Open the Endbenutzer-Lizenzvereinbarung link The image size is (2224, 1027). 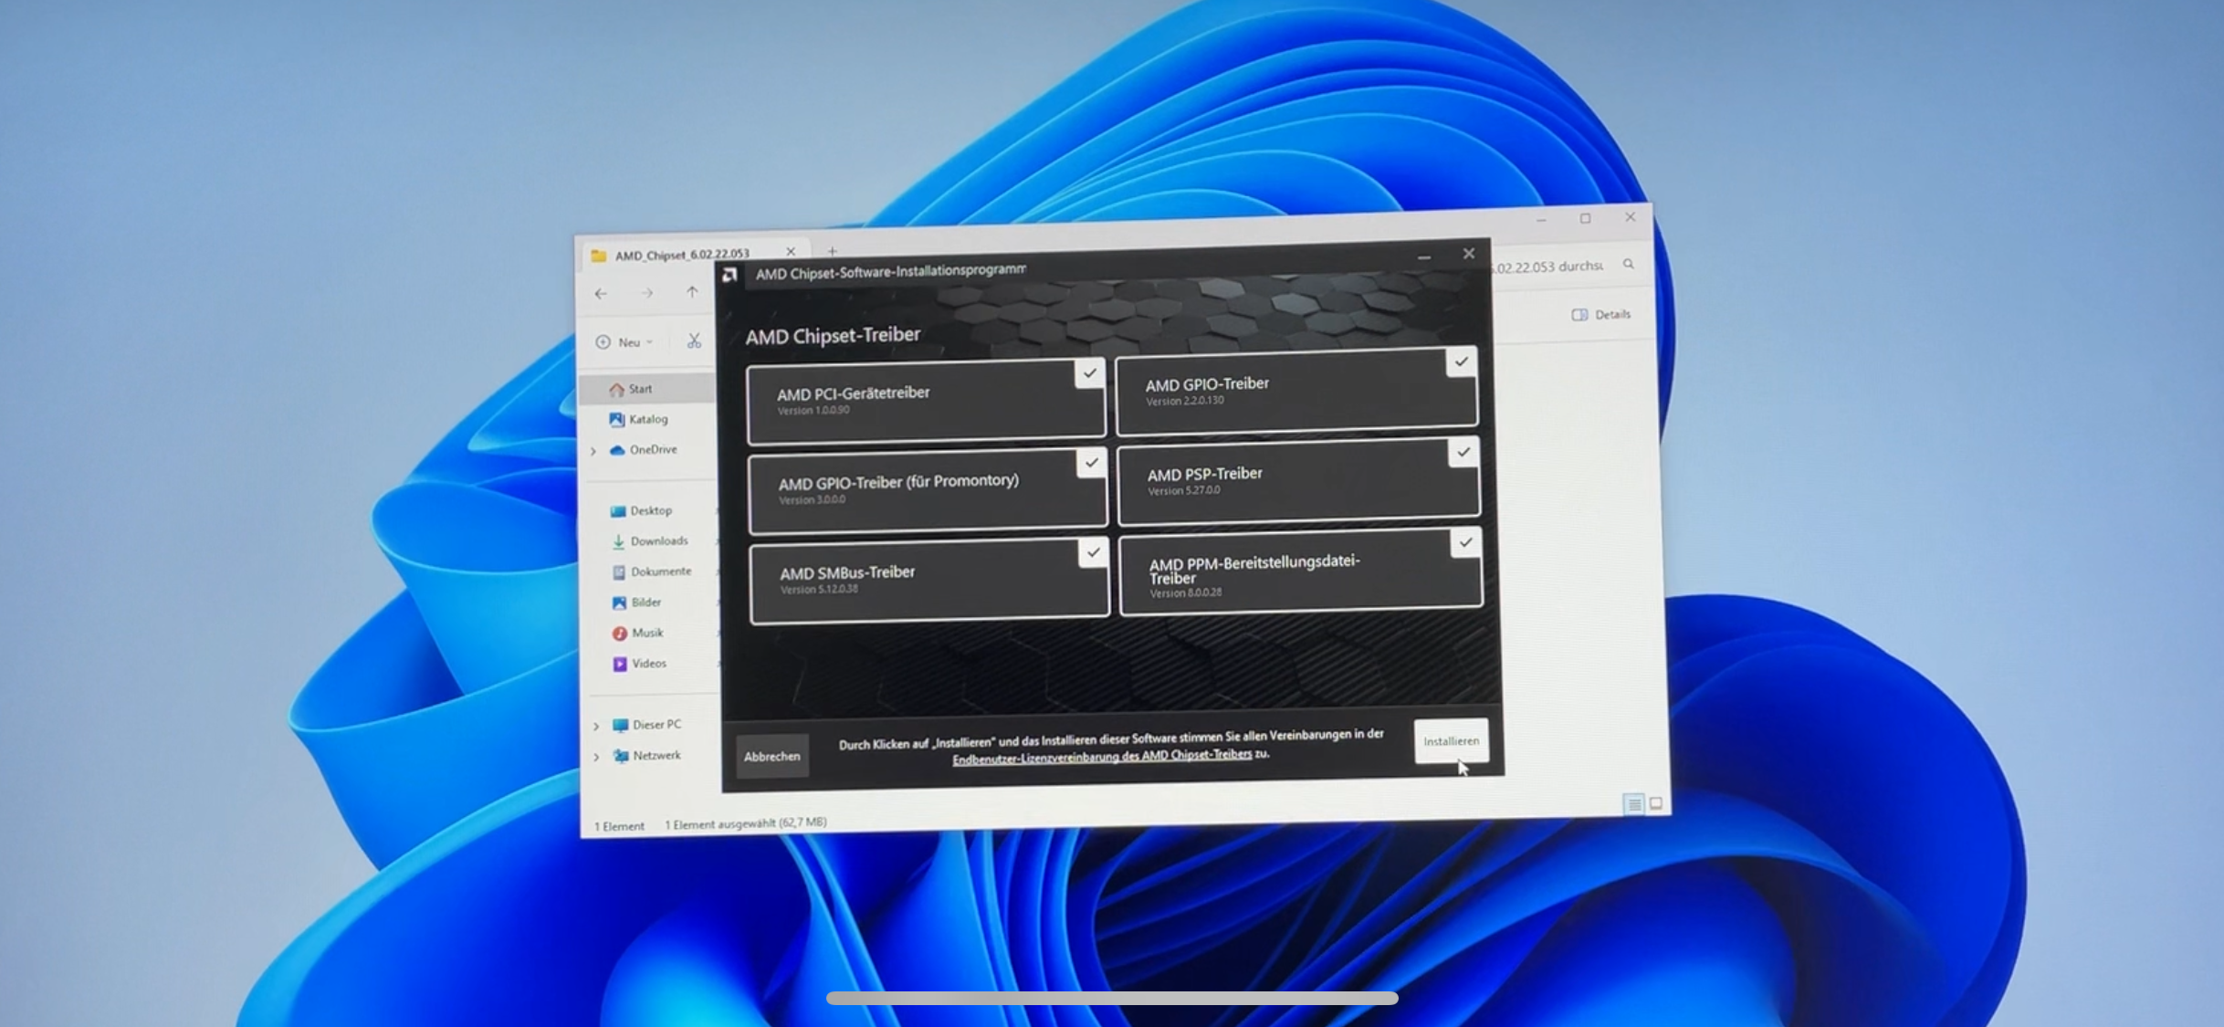[1101, 756]
